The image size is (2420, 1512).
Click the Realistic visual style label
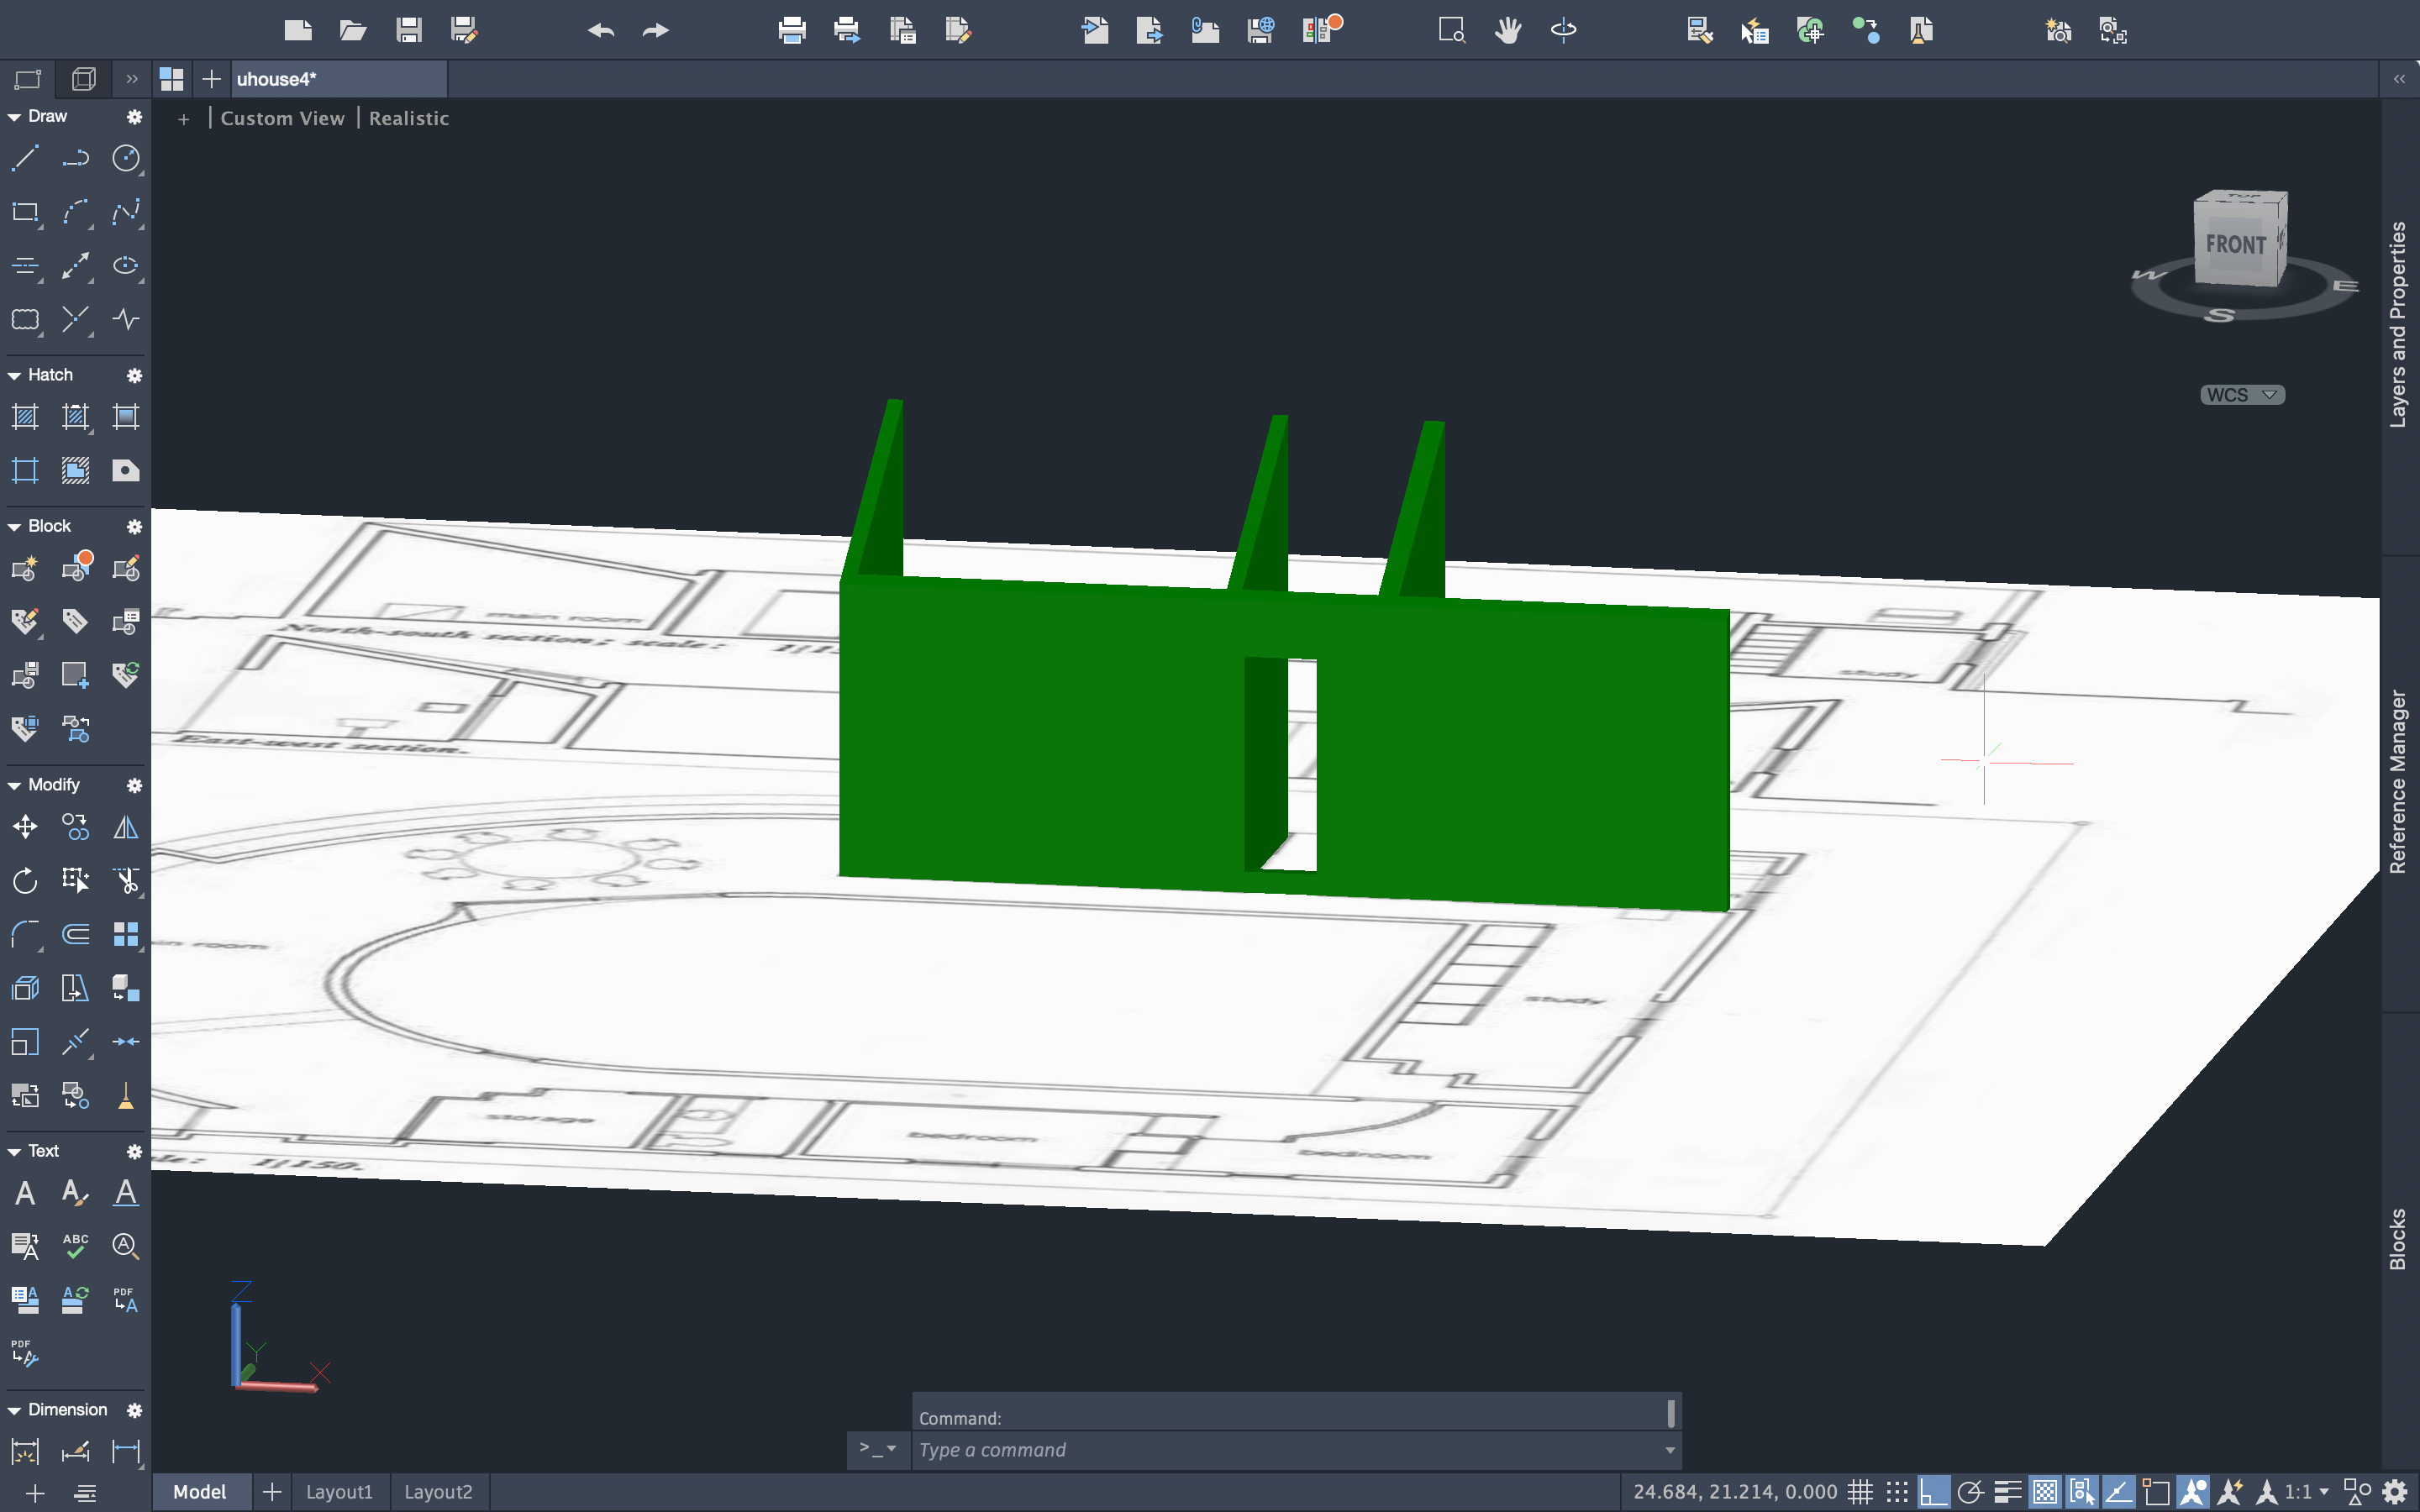(409, 118)
